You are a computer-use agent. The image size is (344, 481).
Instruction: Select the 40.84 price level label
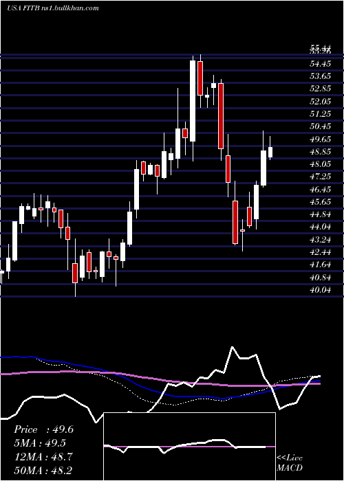(320, 277)
